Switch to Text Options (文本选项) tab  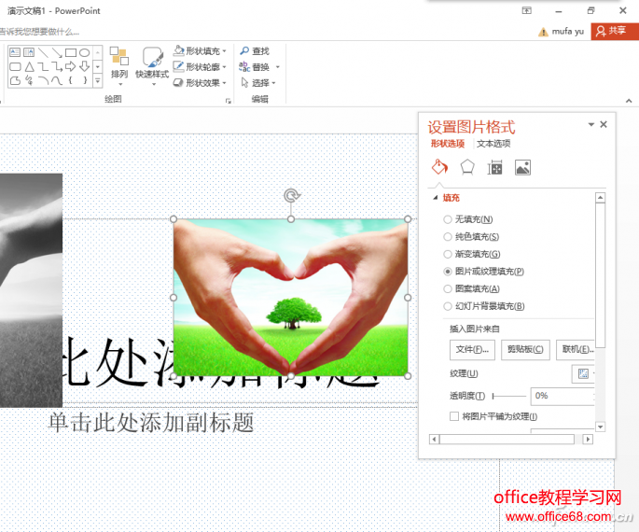(x=493, y=144)
